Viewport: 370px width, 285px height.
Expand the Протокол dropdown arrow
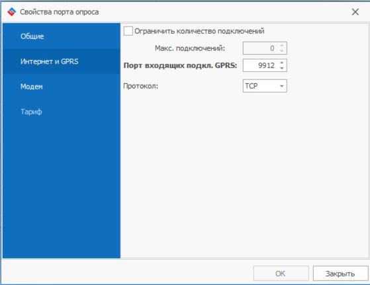click(281, 86)
